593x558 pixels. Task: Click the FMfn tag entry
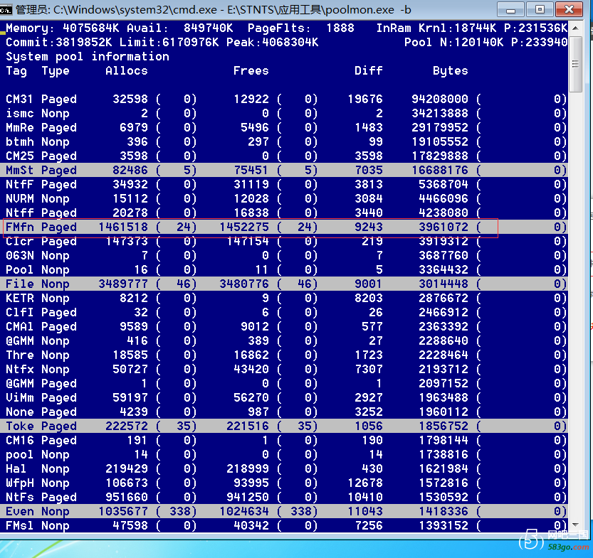coord(20,227)
